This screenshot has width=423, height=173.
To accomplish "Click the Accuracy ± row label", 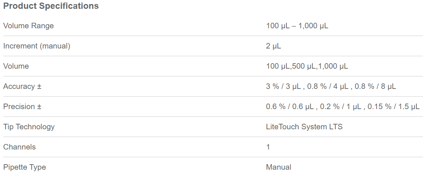I will pos(22,86).
